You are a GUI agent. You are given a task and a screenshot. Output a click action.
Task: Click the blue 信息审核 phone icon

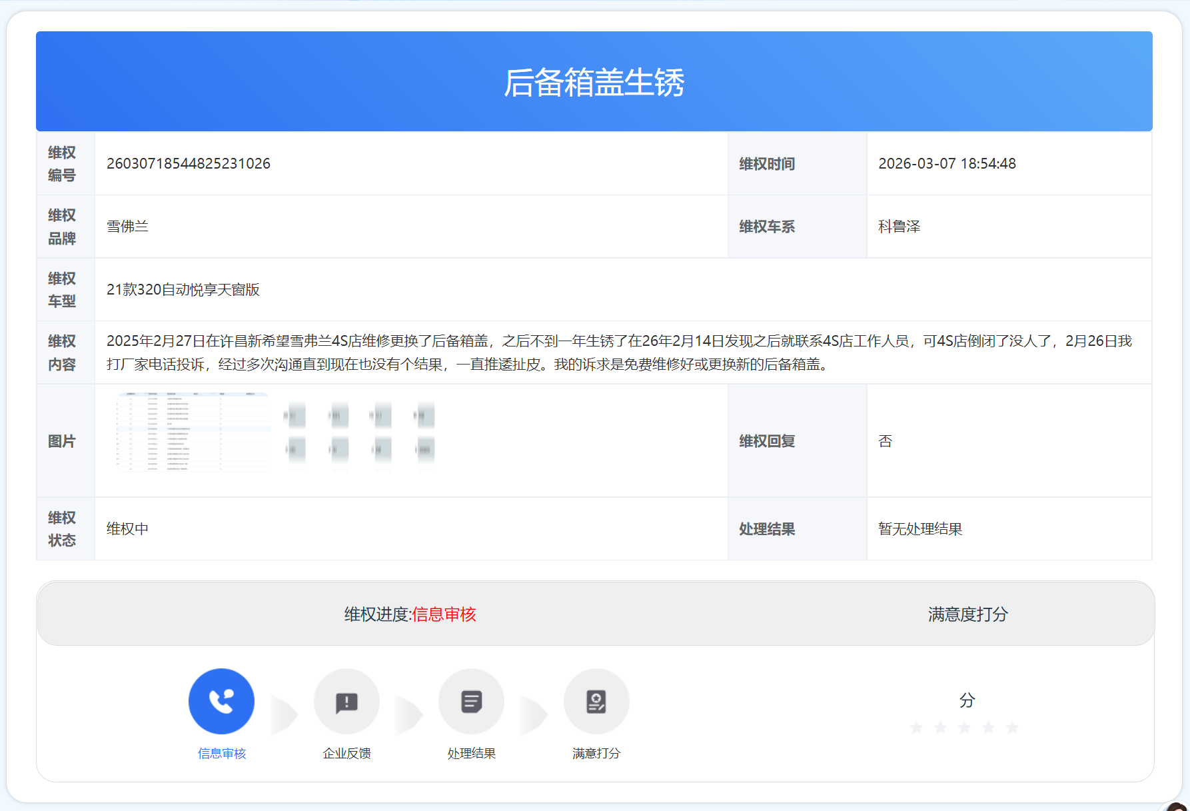pos(221,701)
